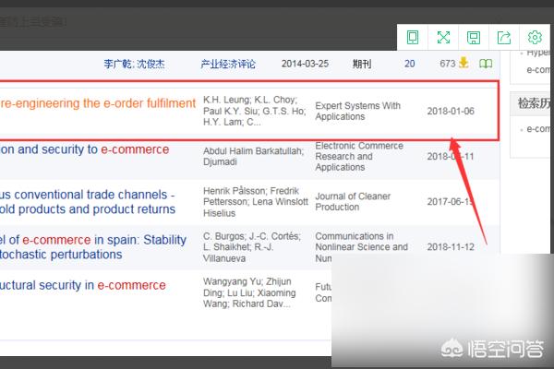This screenshot has height=369, width=554.
Task: Open article e-commerce in spain: Stability
Action: (93, 247)
